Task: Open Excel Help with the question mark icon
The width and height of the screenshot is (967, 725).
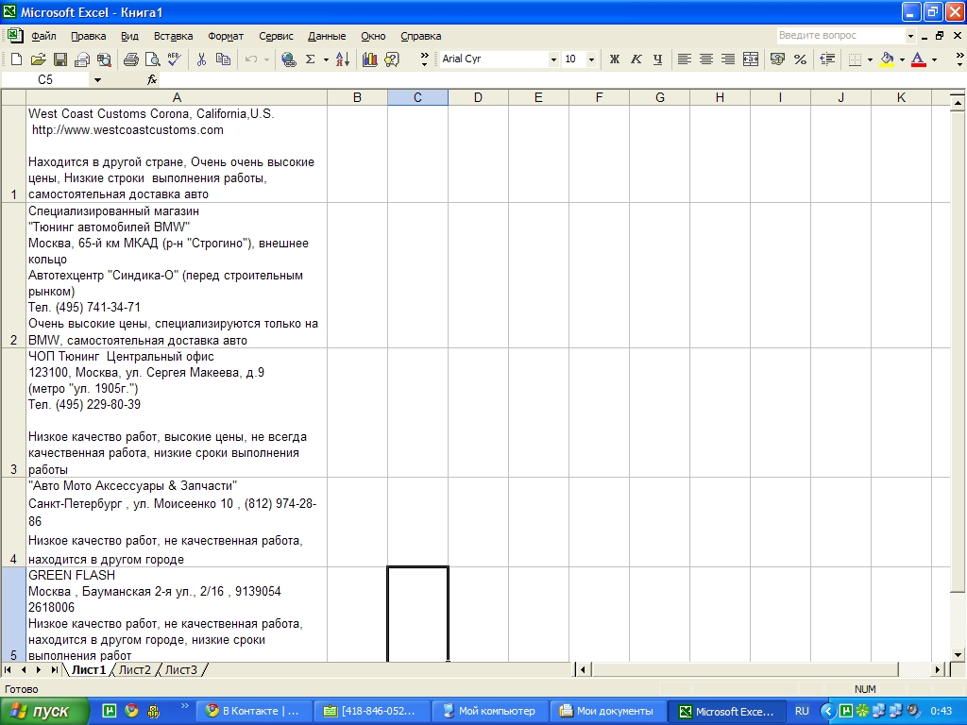Action: pyautogui.click(x=392, y=59)
